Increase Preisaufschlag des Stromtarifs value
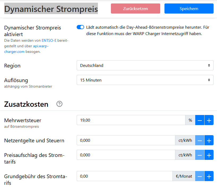Screen dimensions: 217x188 pyautogui.click(x=209, y=155)
